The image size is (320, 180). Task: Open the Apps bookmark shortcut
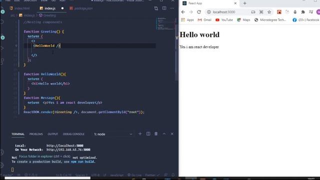click(x=187, y=20)
